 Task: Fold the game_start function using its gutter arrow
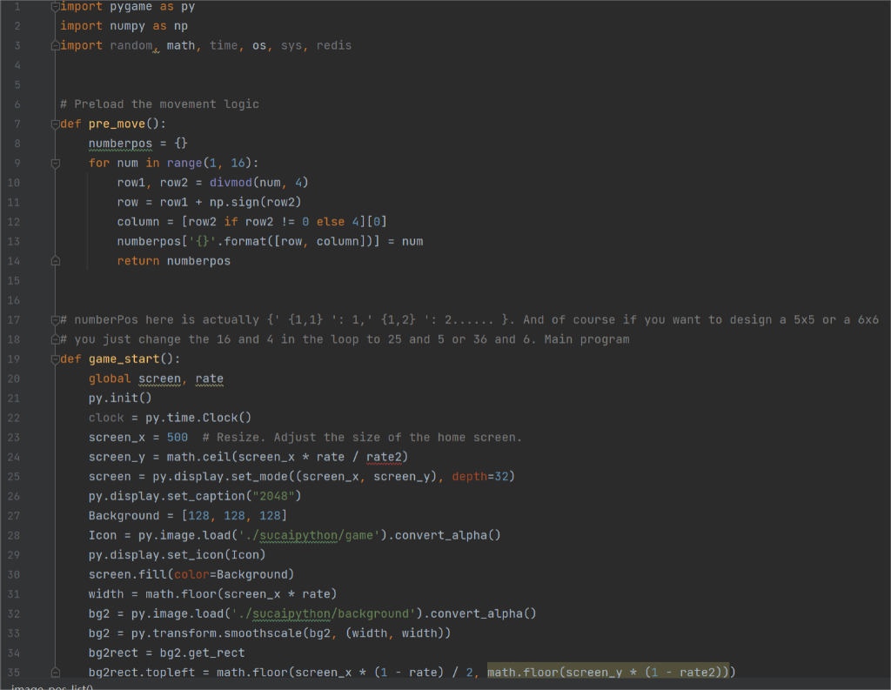(x=55, y=358)
